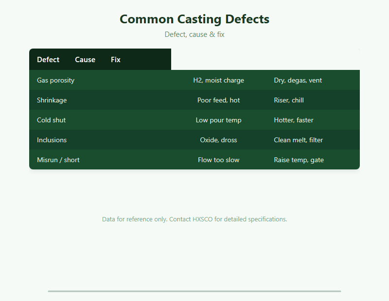Click the Flow too slow cell
Image resolution: width=389 pixels, height=301 pixels.
point(218,160)
